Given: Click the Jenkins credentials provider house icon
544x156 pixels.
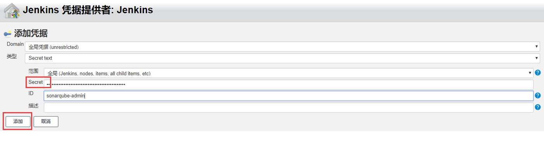Looking at the screenshot, I should (x=12, y=11).
